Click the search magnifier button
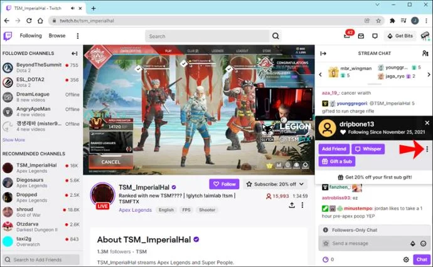 275,36
